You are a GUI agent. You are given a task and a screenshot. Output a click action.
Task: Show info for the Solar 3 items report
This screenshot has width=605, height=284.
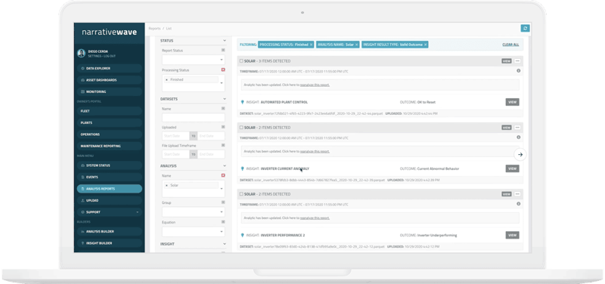pos(518,70)
